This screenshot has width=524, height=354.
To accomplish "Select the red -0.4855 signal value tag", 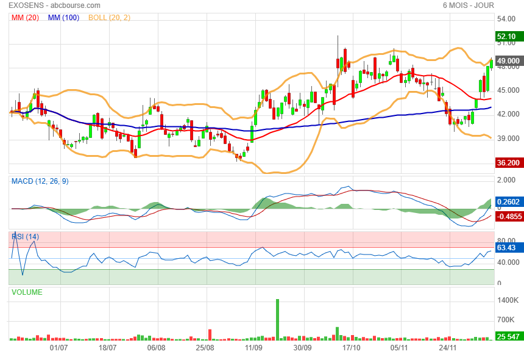I will pos(508,216).
